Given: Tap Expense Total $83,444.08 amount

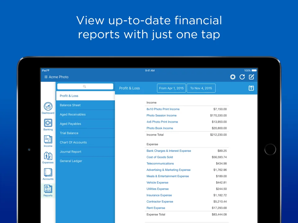Looking at the screenshot, I should click(x=219, y=214).
